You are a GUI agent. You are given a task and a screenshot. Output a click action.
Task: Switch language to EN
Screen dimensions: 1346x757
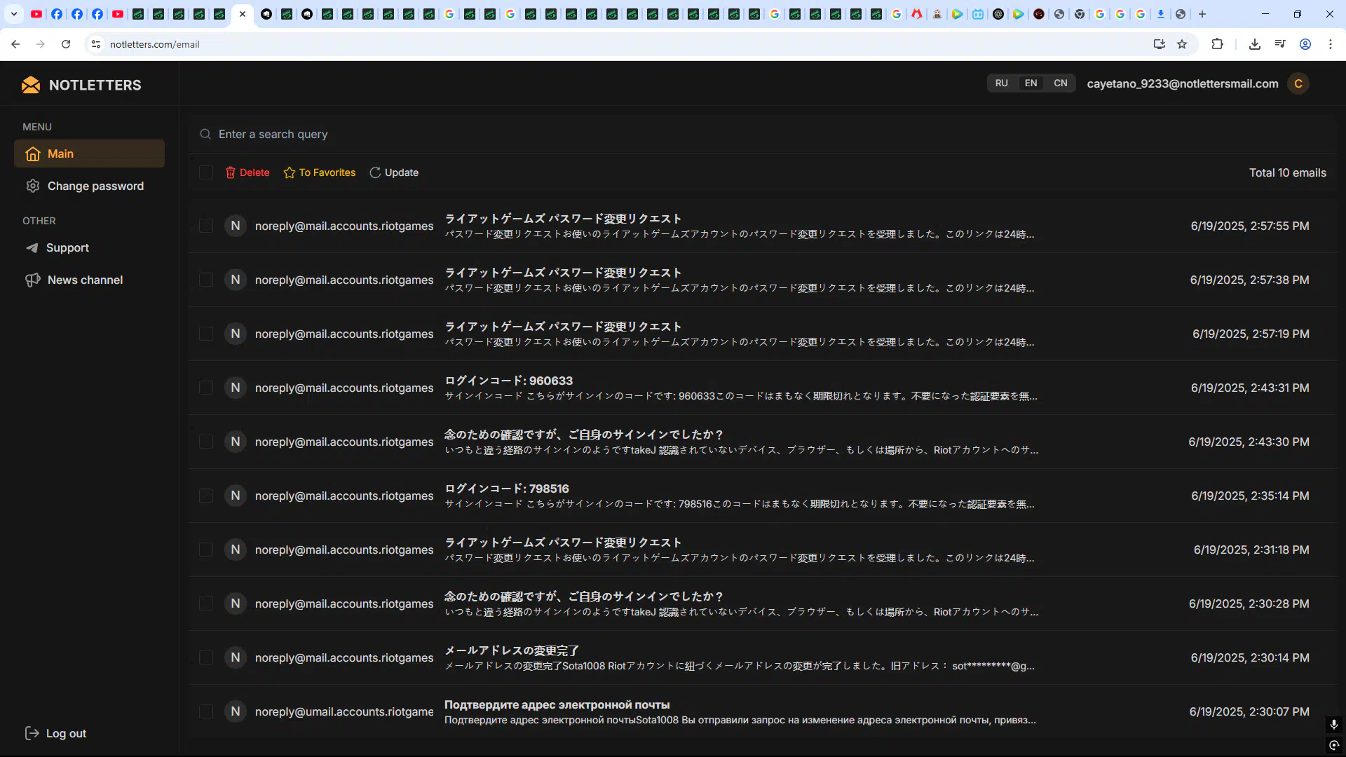click(x=1031, y=83)
